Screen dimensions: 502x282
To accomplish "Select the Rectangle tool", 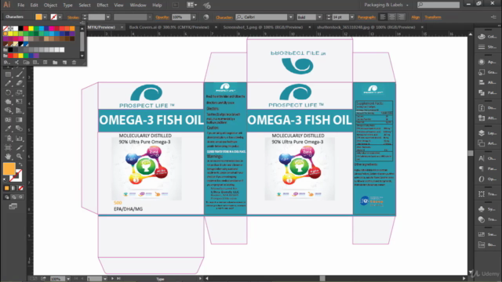I will [8, 74].
